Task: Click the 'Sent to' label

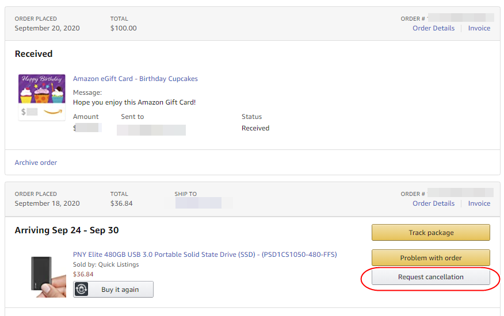Action: click(x=132, y=117)
